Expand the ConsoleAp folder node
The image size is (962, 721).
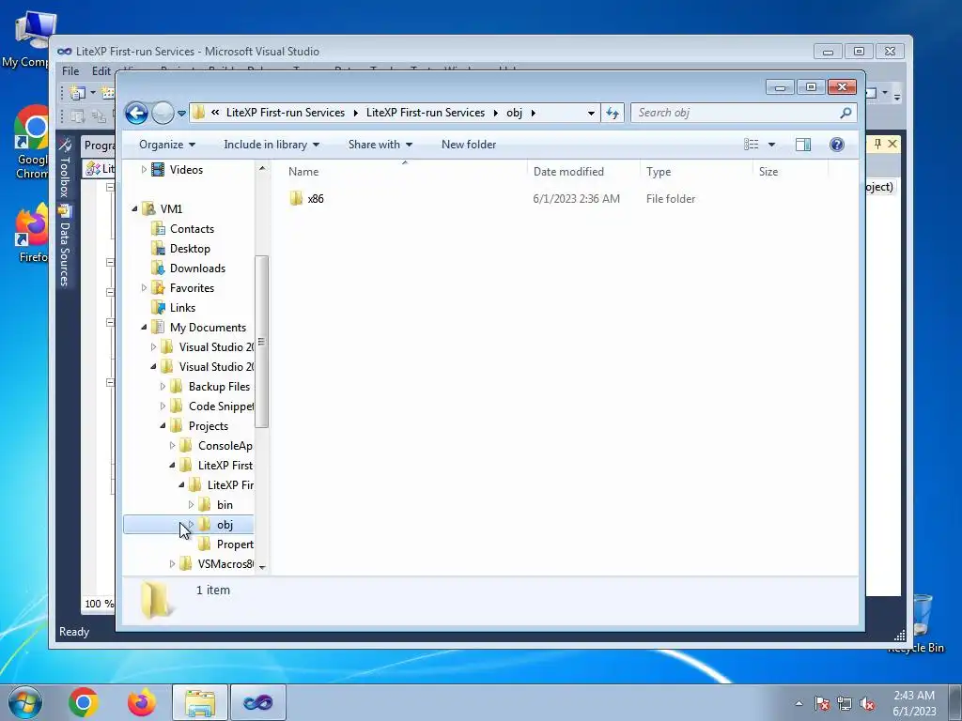click(x=173, y=446)
